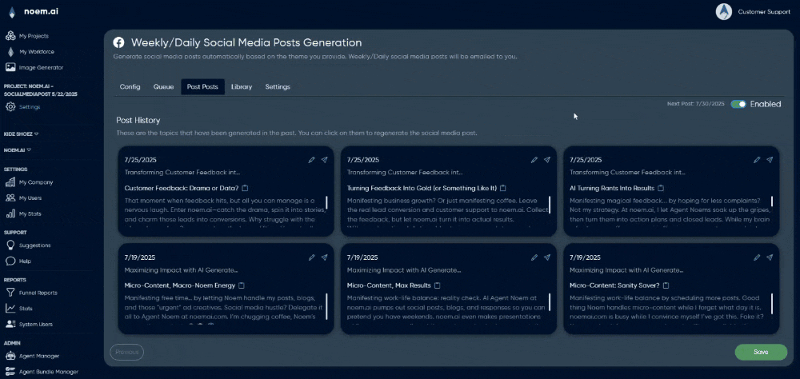800x379 pixels.
Task: Edit the Micro-Content, Macro-Noem Energy post
Action: coord(312,257)
